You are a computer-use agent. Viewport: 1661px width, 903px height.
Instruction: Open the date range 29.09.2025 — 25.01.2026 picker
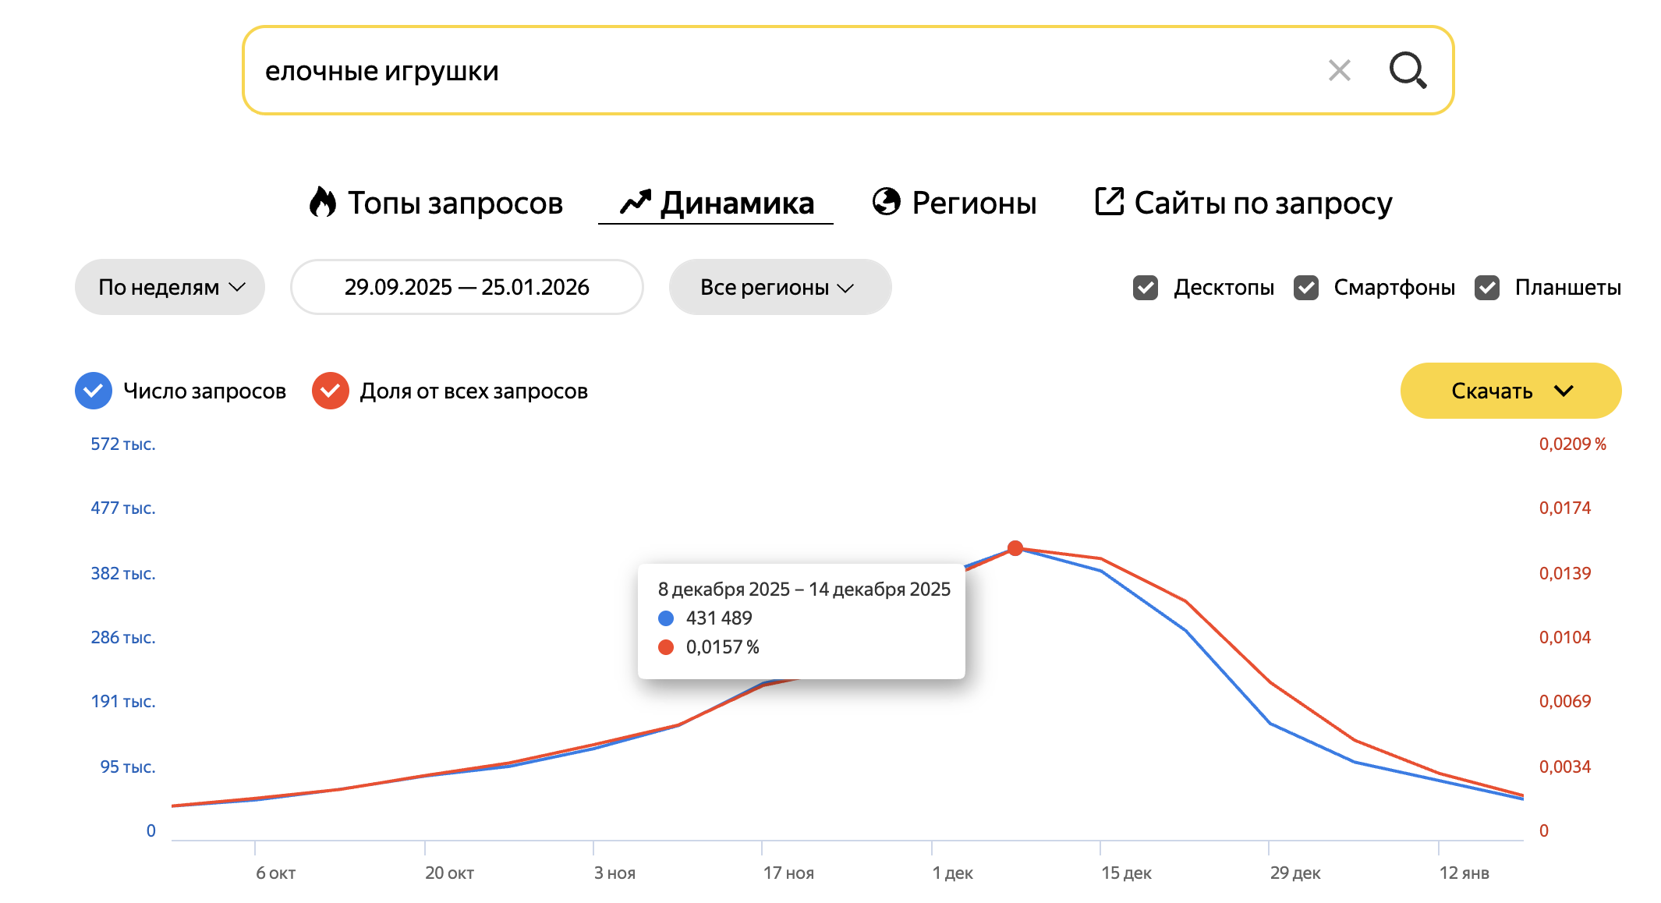click(x=466, y=287)
